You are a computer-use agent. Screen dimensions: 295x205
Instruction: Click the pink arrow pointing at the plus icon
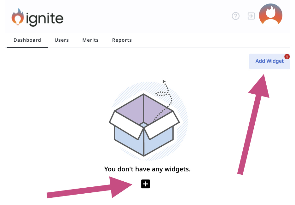[91, 189]
